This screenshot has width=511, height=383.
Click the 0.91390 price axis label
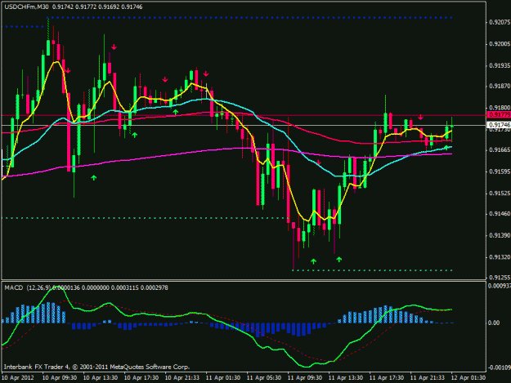tap(500, 235)
